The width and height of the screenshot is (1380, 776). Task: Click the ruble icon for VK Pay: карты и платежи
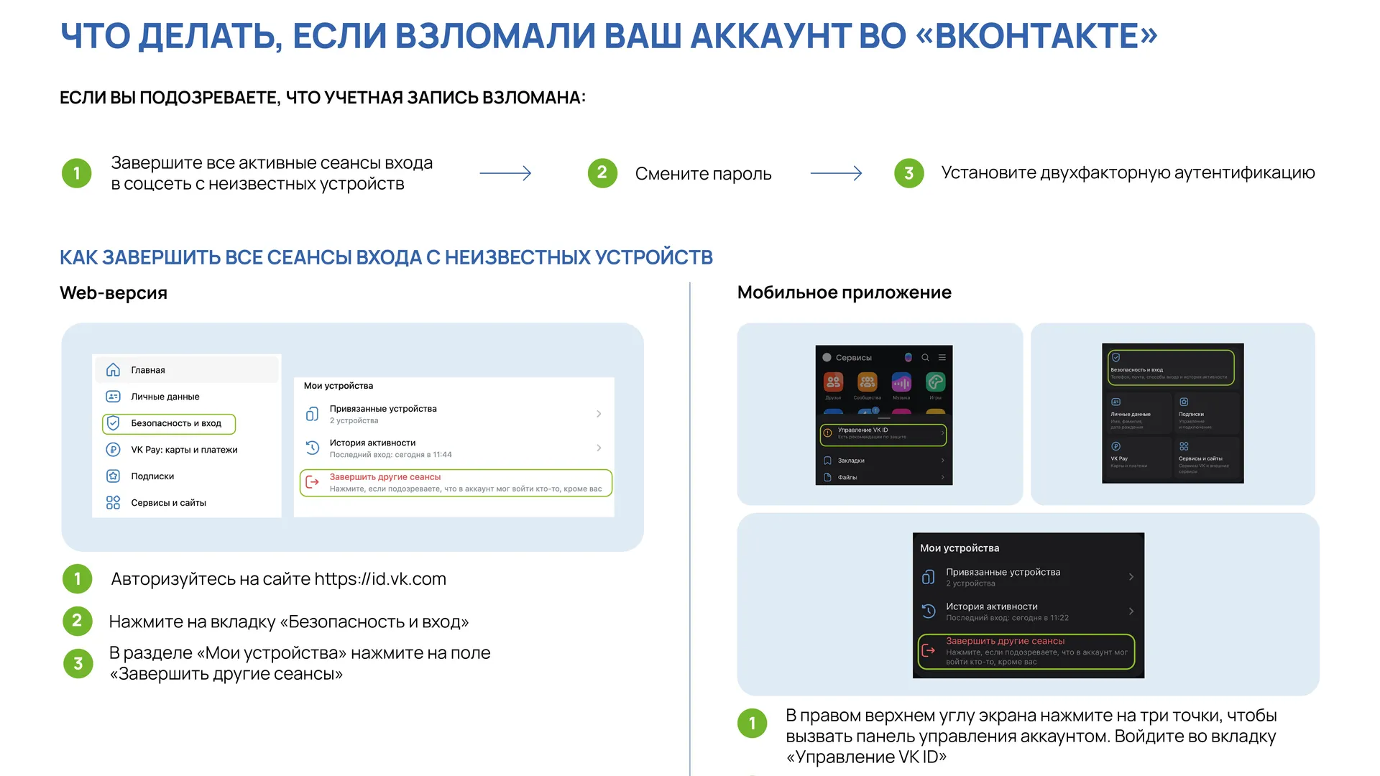tap(113, 450)
